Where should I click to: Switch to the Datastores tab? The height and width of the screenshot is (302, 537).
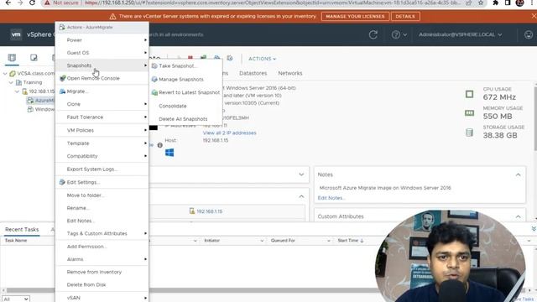click(x=253, y=73)
